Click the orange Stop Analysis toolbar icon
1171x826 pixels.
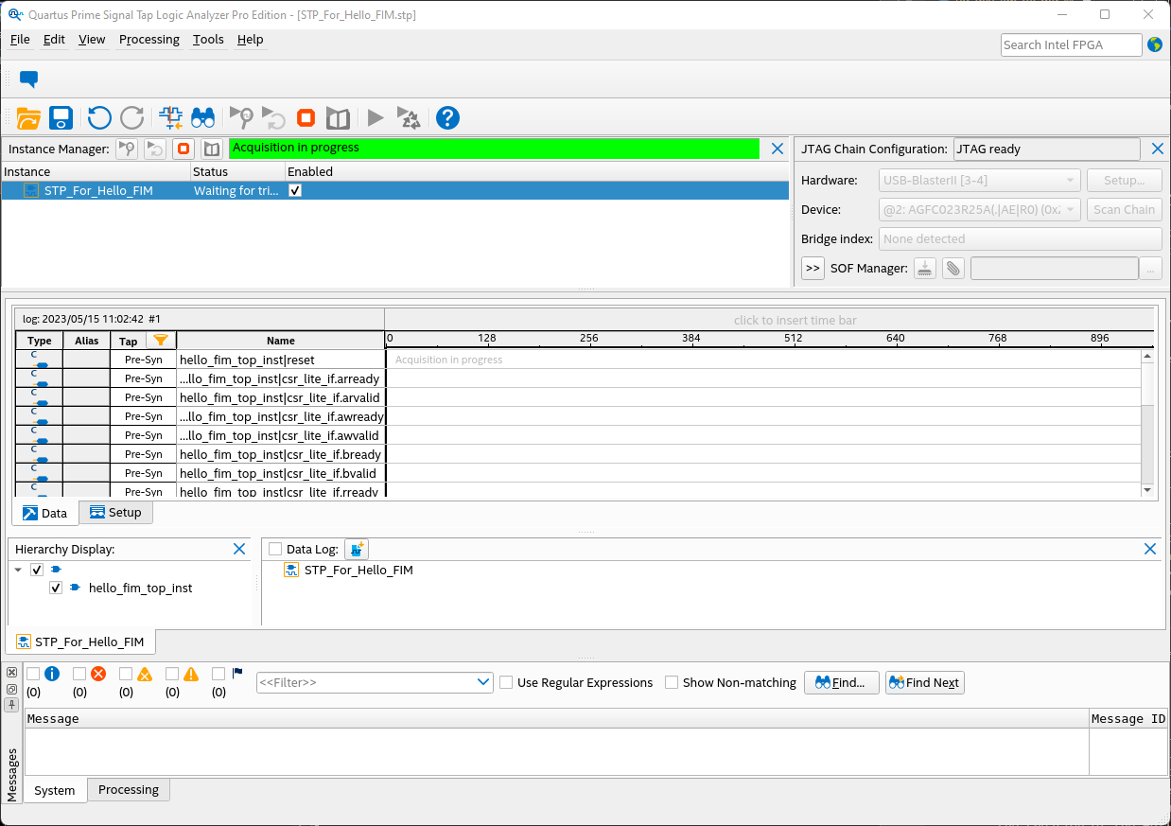tap(306, 118)
